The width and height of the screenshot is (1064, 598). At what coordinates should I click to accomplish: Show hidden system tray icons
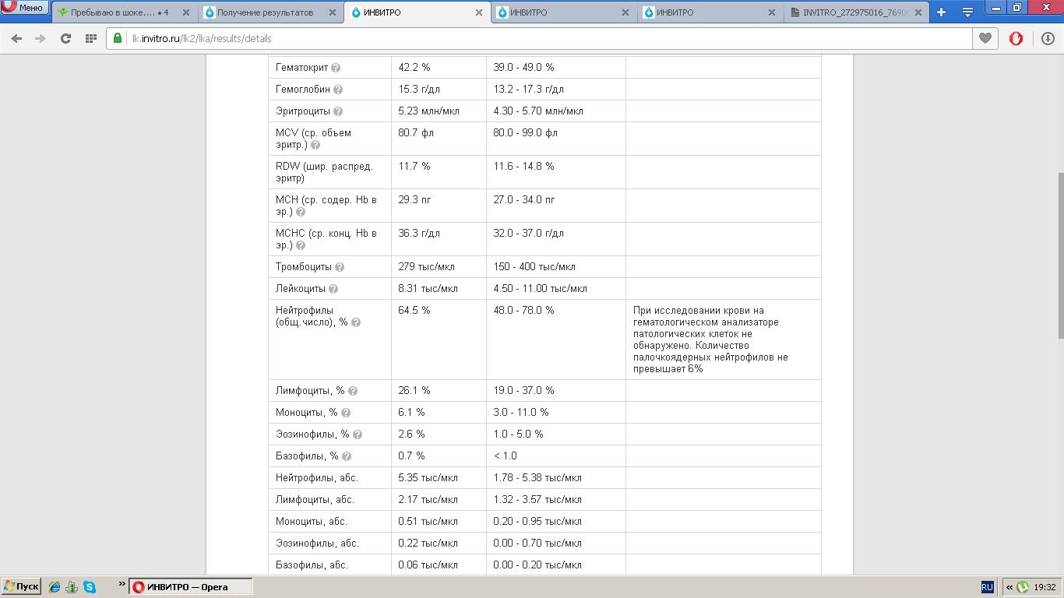[1009, 587]
